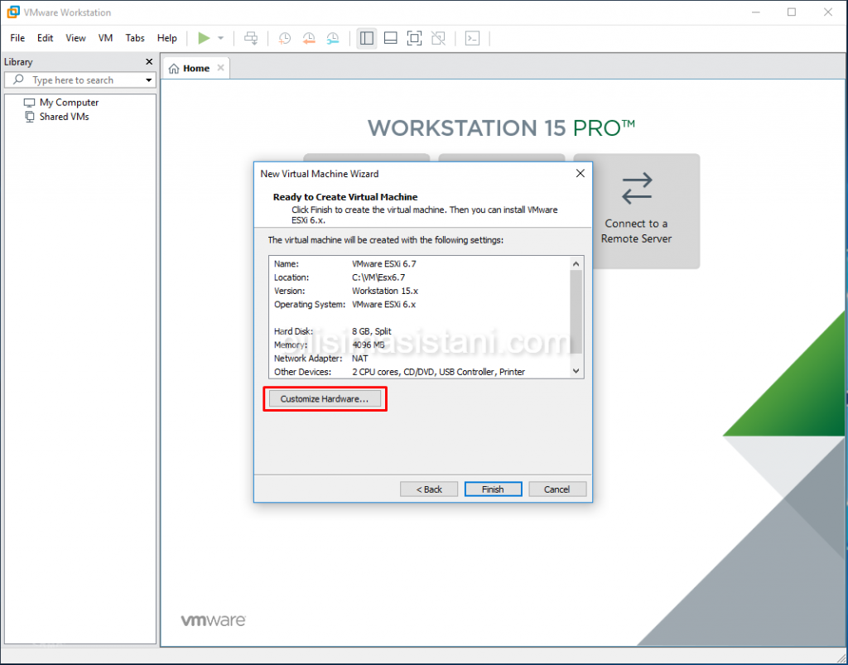Click the Unity mode icon
Image resolution: width=848 pixels, height=665 pixels.
438,38
